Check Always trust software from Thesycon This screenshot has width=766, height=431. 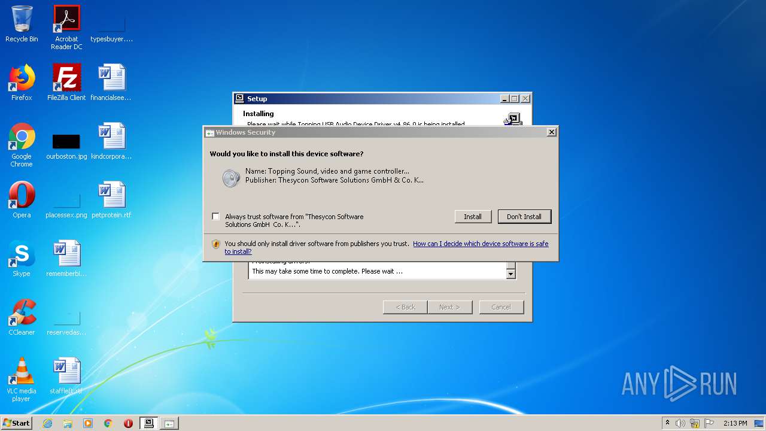tap(215, 217)
